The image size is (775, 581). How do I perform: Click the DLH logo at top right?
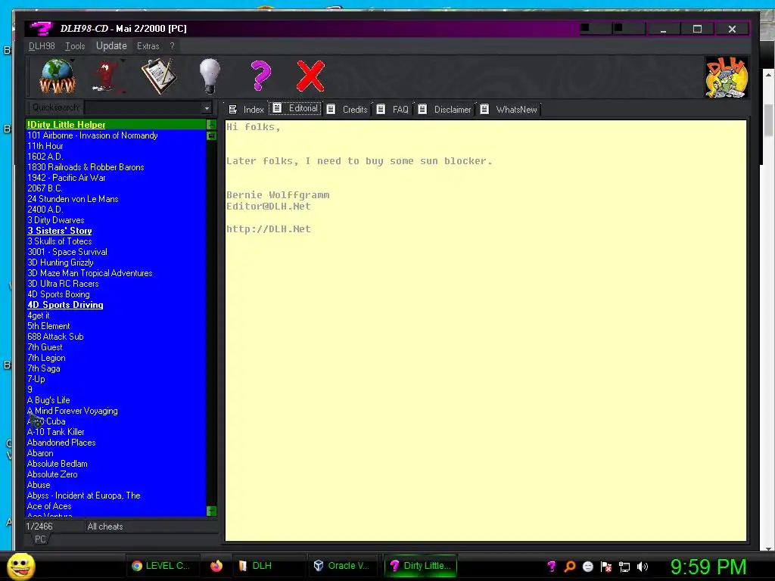pos(726,77)
